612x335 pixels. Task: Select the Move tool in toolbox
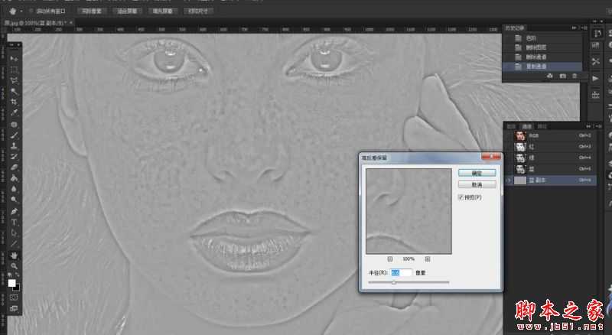click(x=14, y=59)
